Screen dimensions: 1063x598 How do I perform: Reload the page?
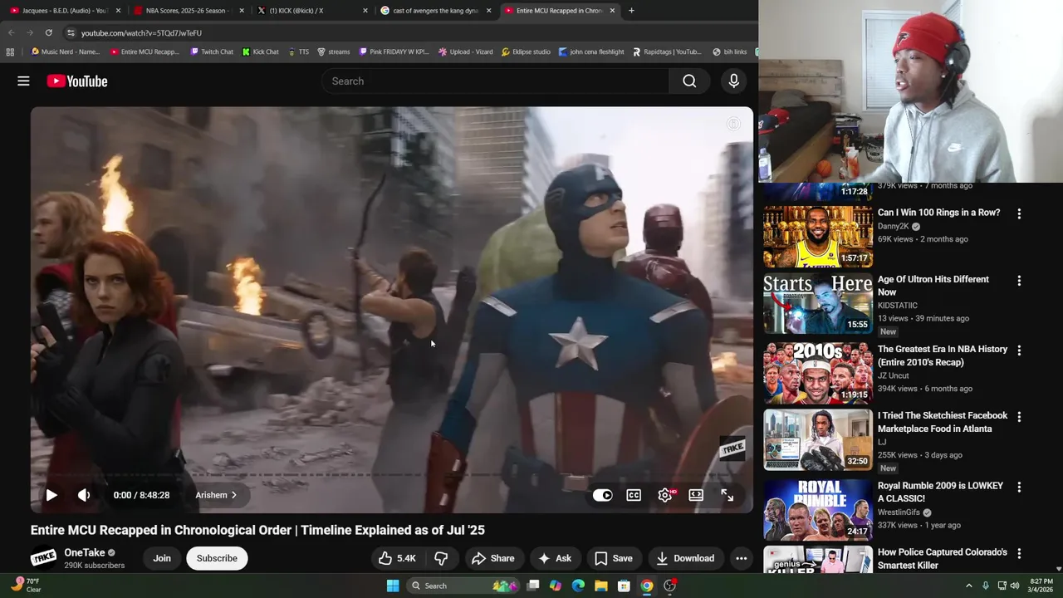tap(49, 32)
